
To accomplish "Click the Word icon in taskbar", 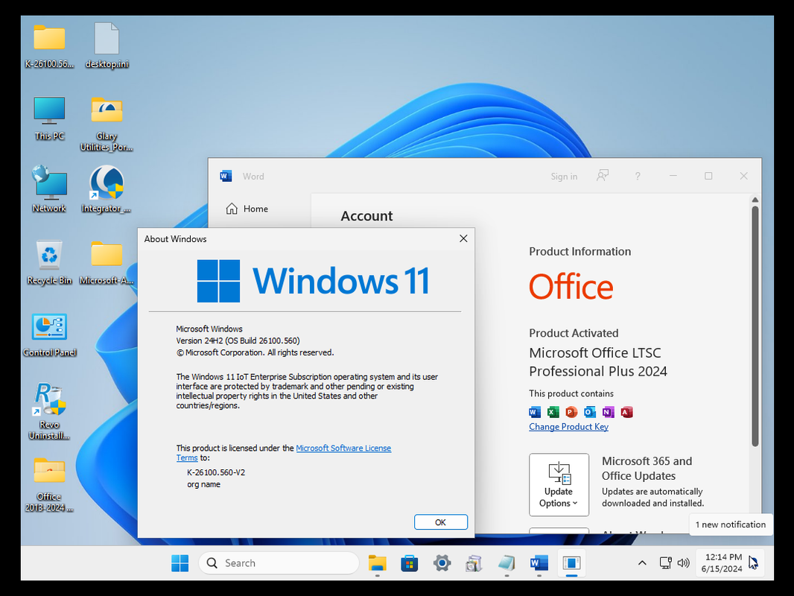I will (539, 563).
